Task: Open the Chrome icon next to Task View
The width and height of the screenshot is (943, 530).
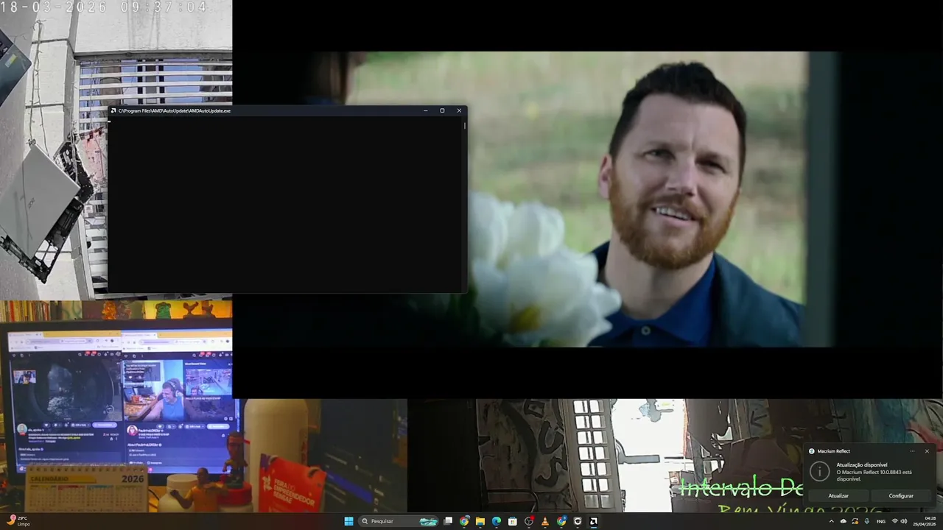Action: tap(464, 521)
